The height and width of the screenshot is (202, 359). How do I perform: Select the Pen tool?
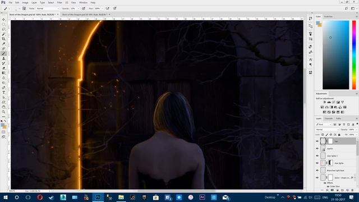(x=3, y=88)
